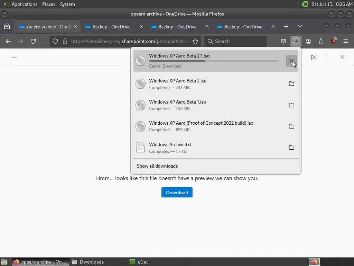Cancel the Windows XP Aero Beta 2.1.iso download

click(291, 61)
